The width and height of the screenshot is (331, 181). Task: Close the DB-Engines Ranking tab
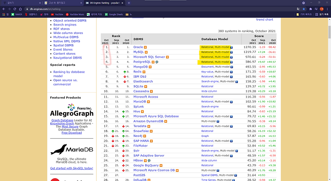(122, 3)
